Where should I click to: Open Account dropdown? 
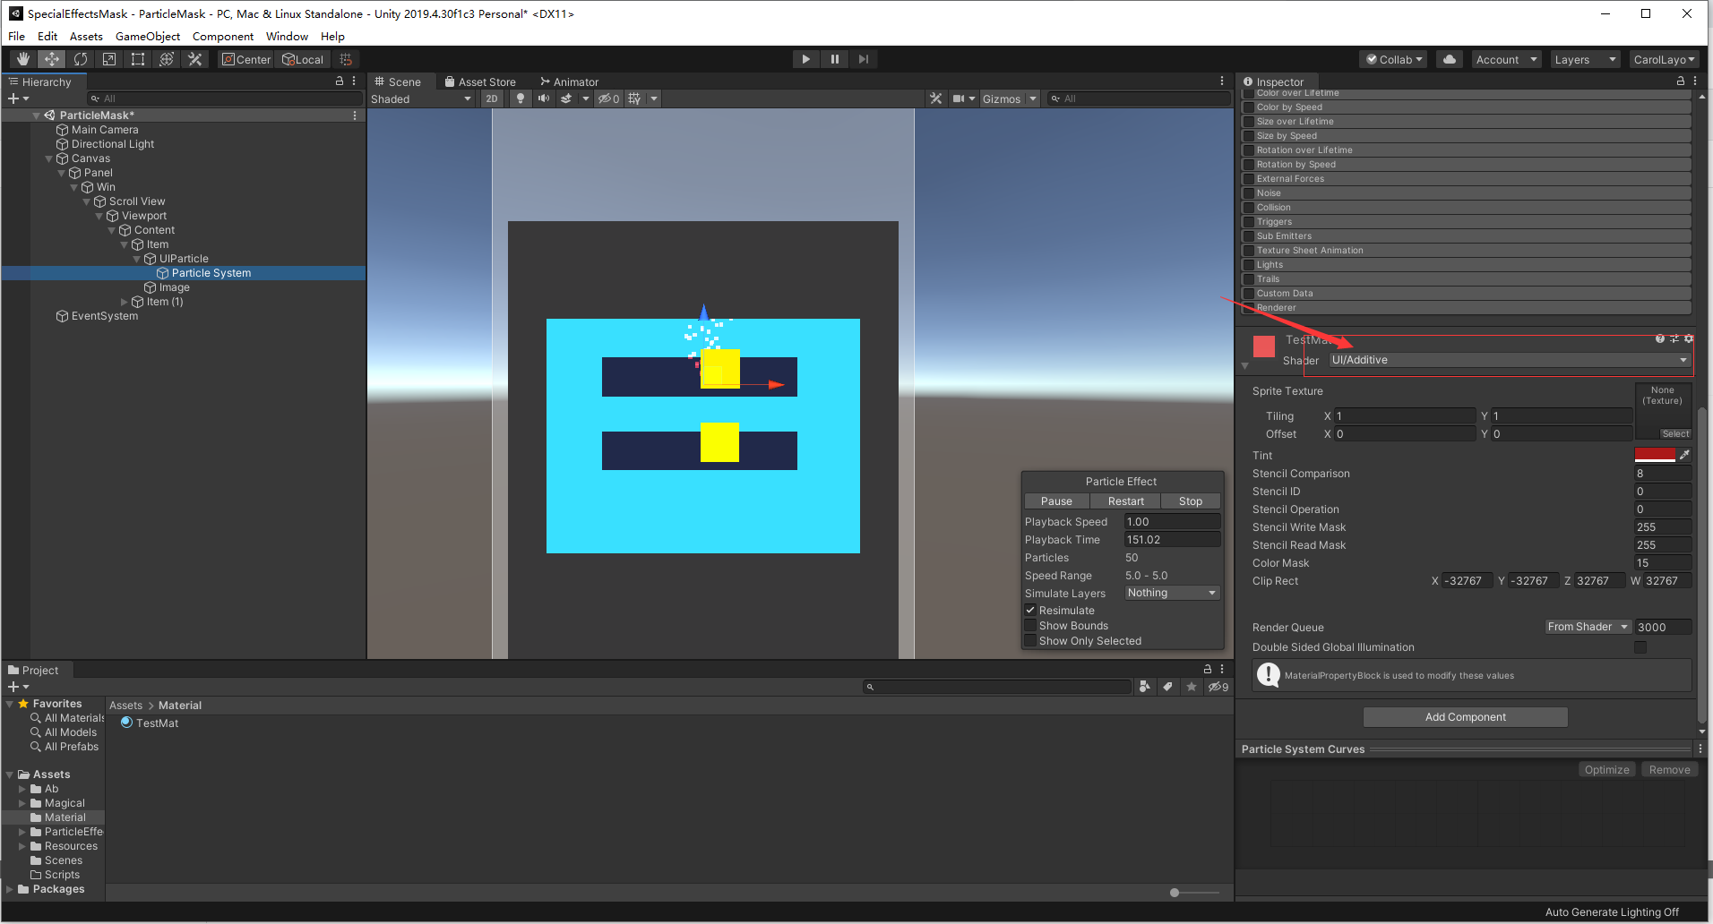click(1506, 59)
